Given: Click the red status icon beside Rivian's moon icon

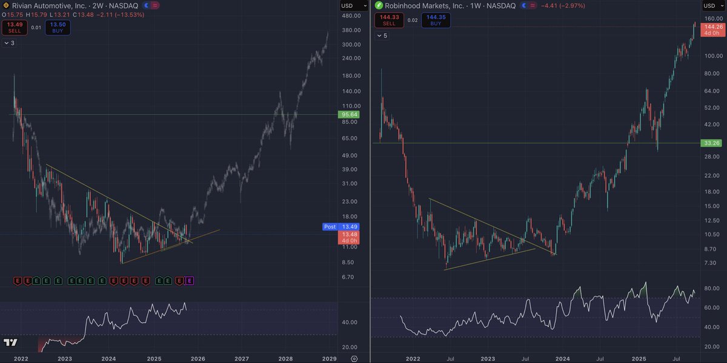Looking at the screenshot, I should [x=156, y=5].
